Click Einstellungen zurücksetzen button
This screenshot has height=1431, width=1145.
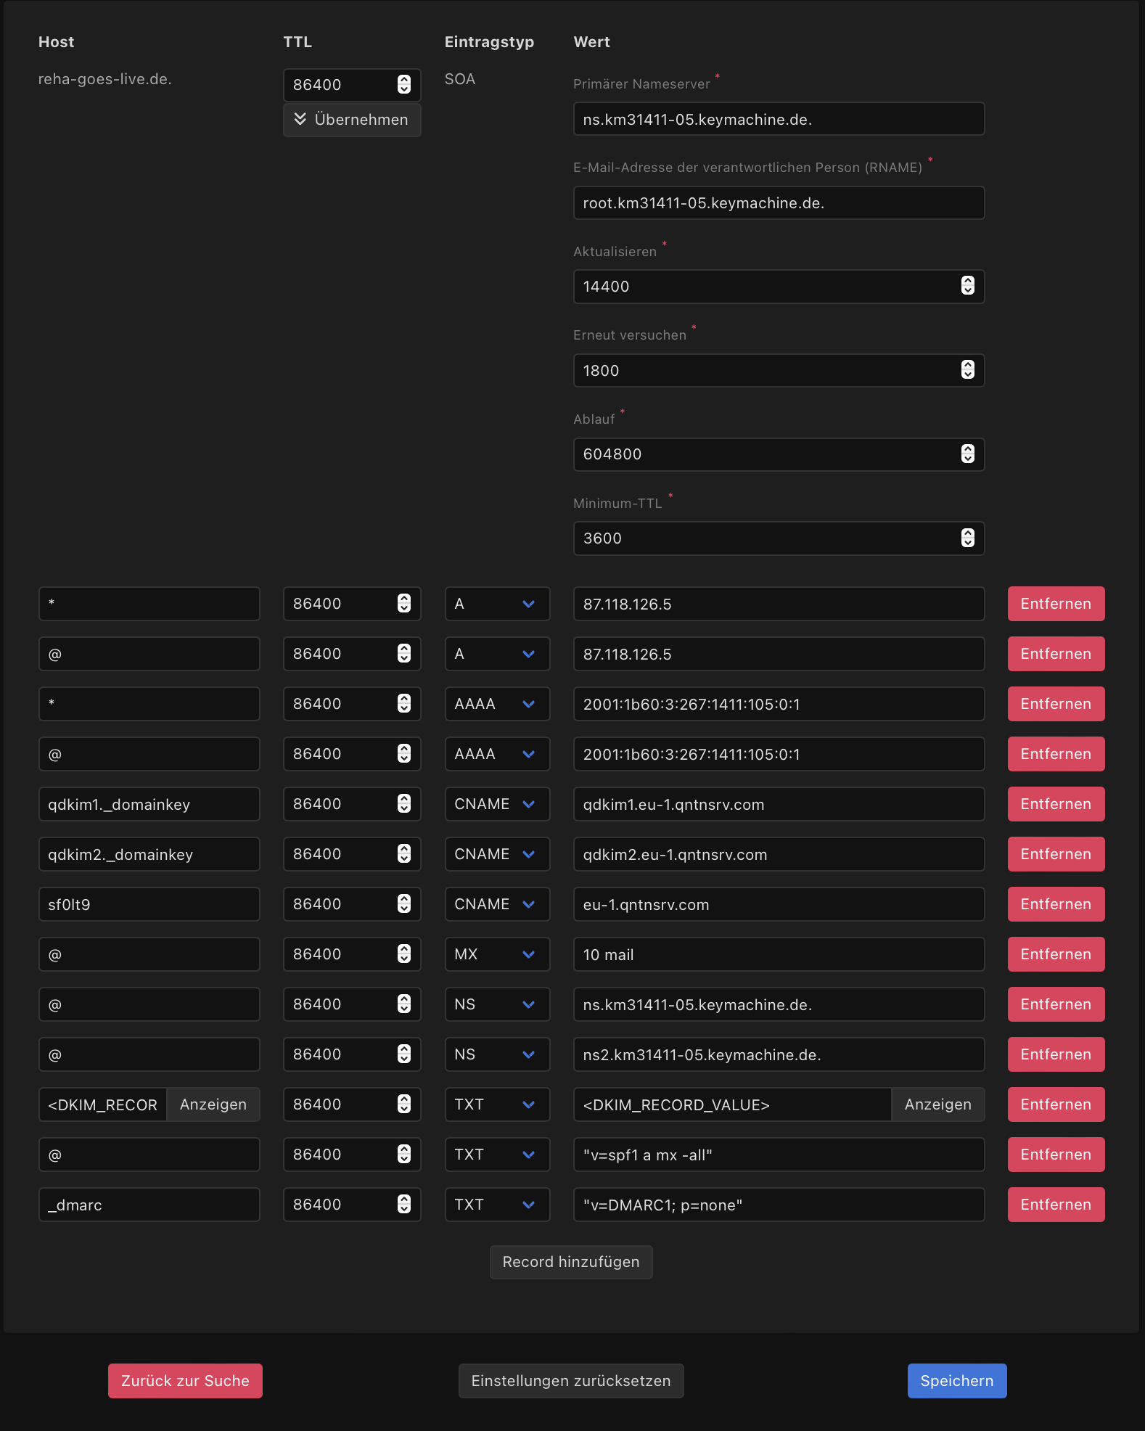(570, 1381)
